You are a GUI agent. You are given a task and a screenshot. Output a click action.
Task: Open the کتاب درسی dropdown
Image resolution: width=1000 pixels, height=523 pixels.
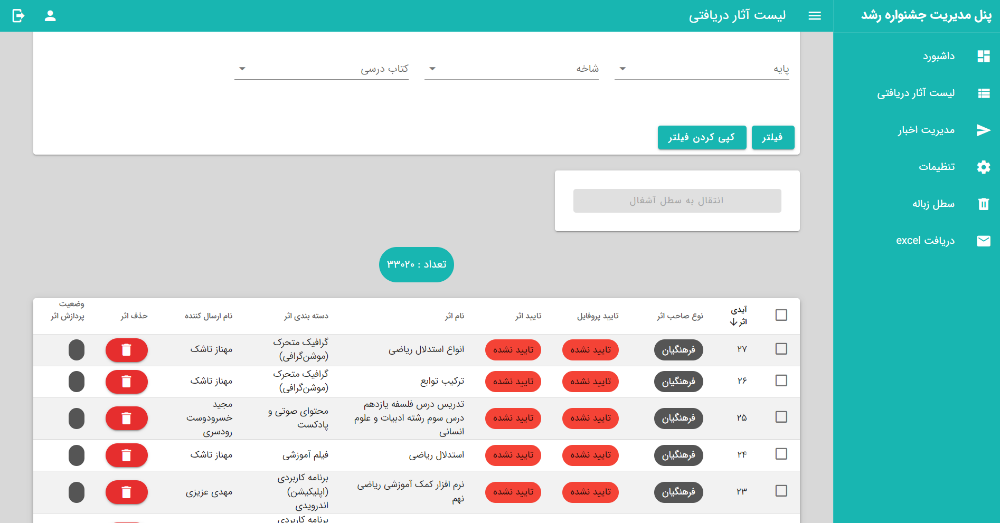tap(321, 69)
